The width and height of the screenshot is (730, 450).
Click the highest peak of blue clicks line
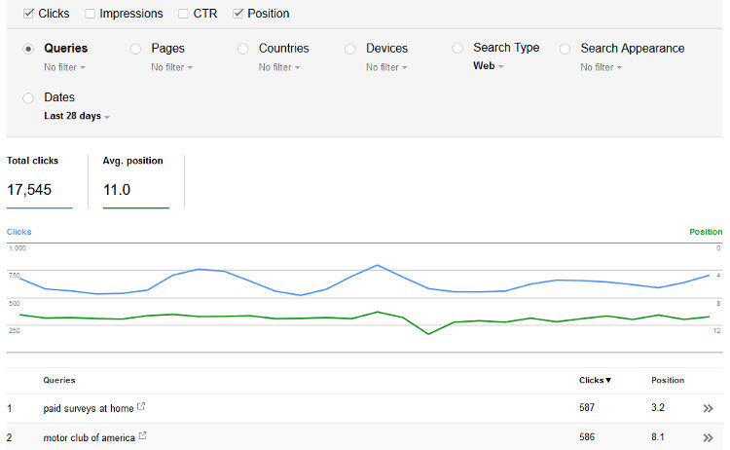pyautogui.click(x=378, y=266)
